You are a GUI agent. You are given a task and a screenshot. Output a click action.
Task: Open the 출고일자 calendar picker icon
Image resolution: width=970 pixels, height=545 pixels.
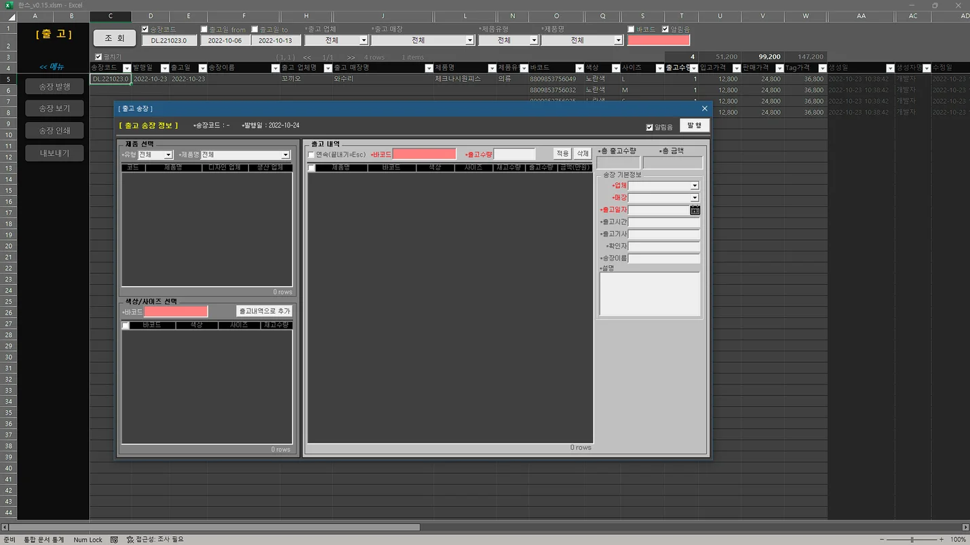695,210
